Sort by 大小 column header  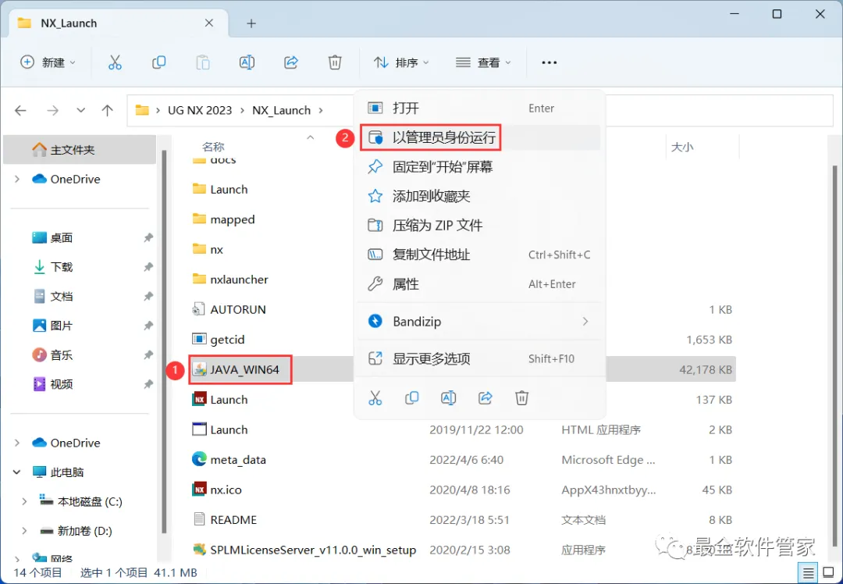[681, 147]
